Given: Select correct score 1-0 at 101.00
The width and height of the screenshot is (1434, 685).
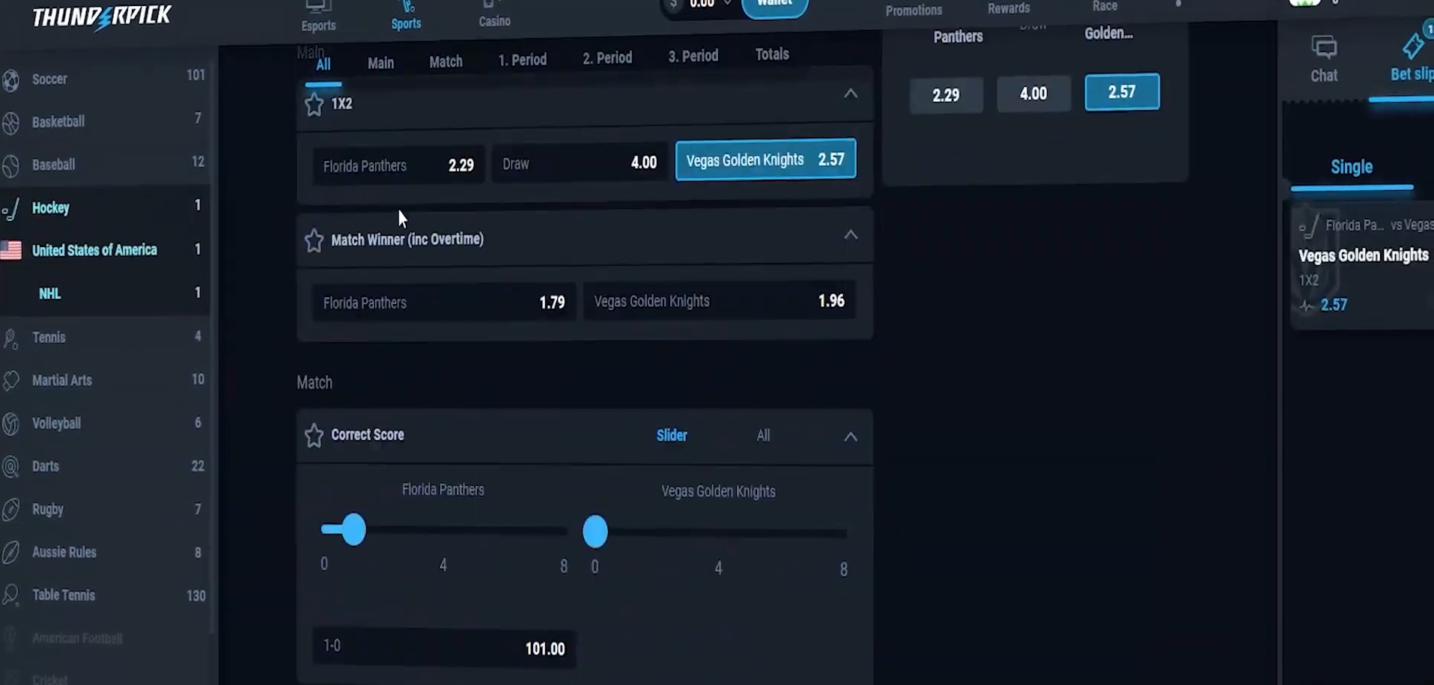Looking at the screenshot, I should pyautogui.click(x=444, y=648).
